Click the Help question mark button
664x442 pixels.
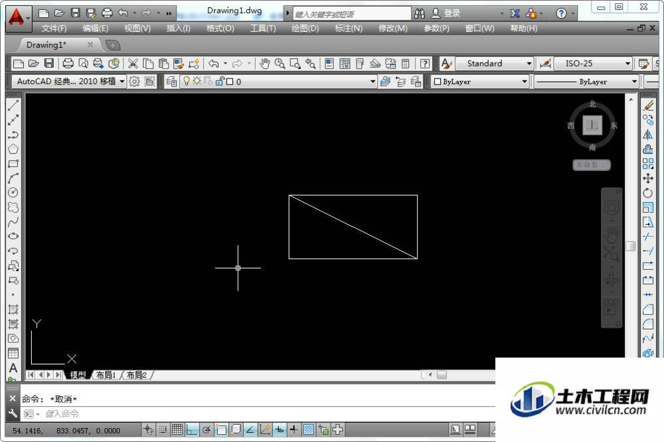561,13
